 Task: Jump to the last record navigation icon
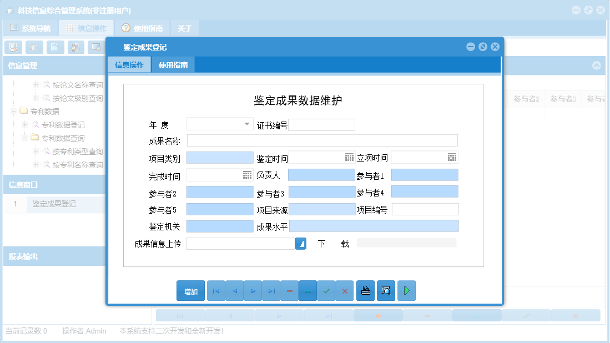[271, 290]
